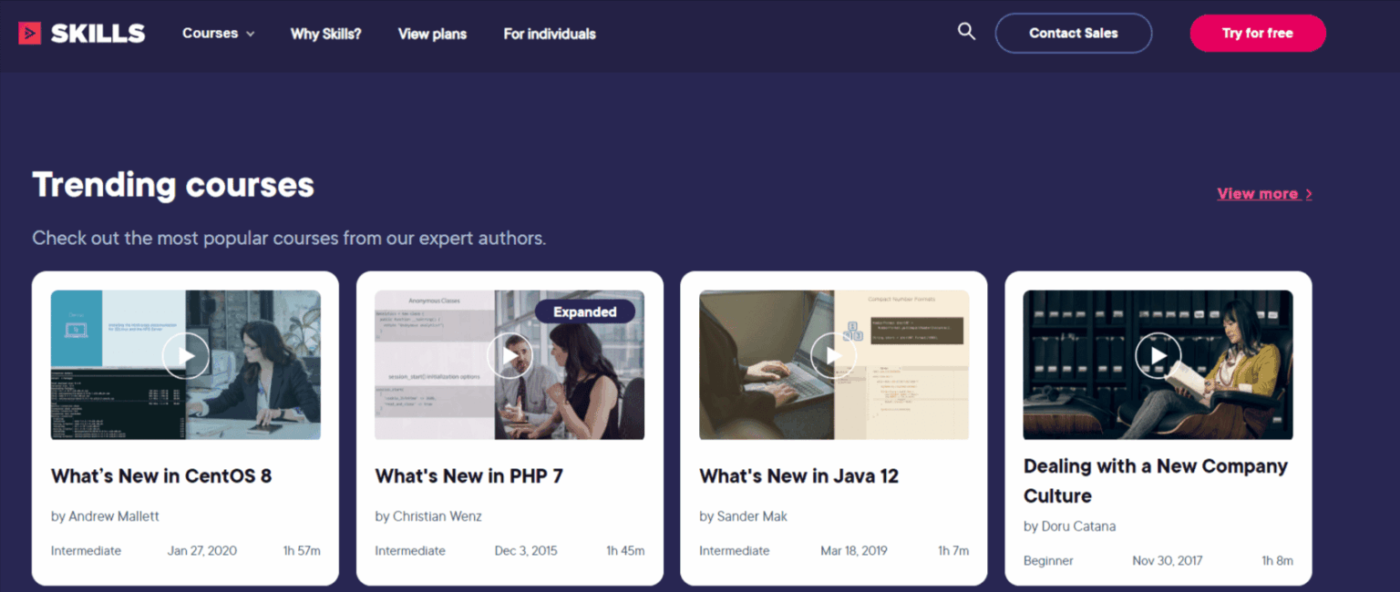Play the What's New in Java 12 preview
The height and width of the screenshot is (592, 1400).
pyautogui.click(x=834, y=355)
